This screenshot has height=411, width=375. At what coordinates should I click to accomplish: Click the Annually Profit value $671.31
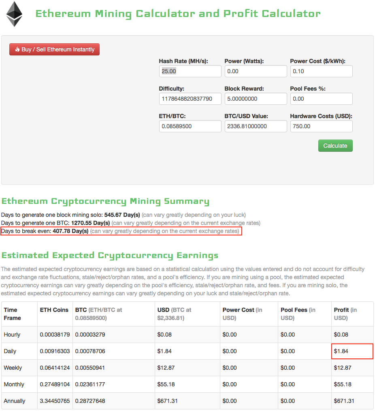pos(344,401)
